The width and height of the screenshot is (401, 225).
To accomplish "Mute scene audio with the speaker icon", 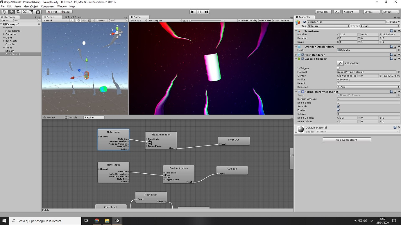I will click(x=84, y=20).
